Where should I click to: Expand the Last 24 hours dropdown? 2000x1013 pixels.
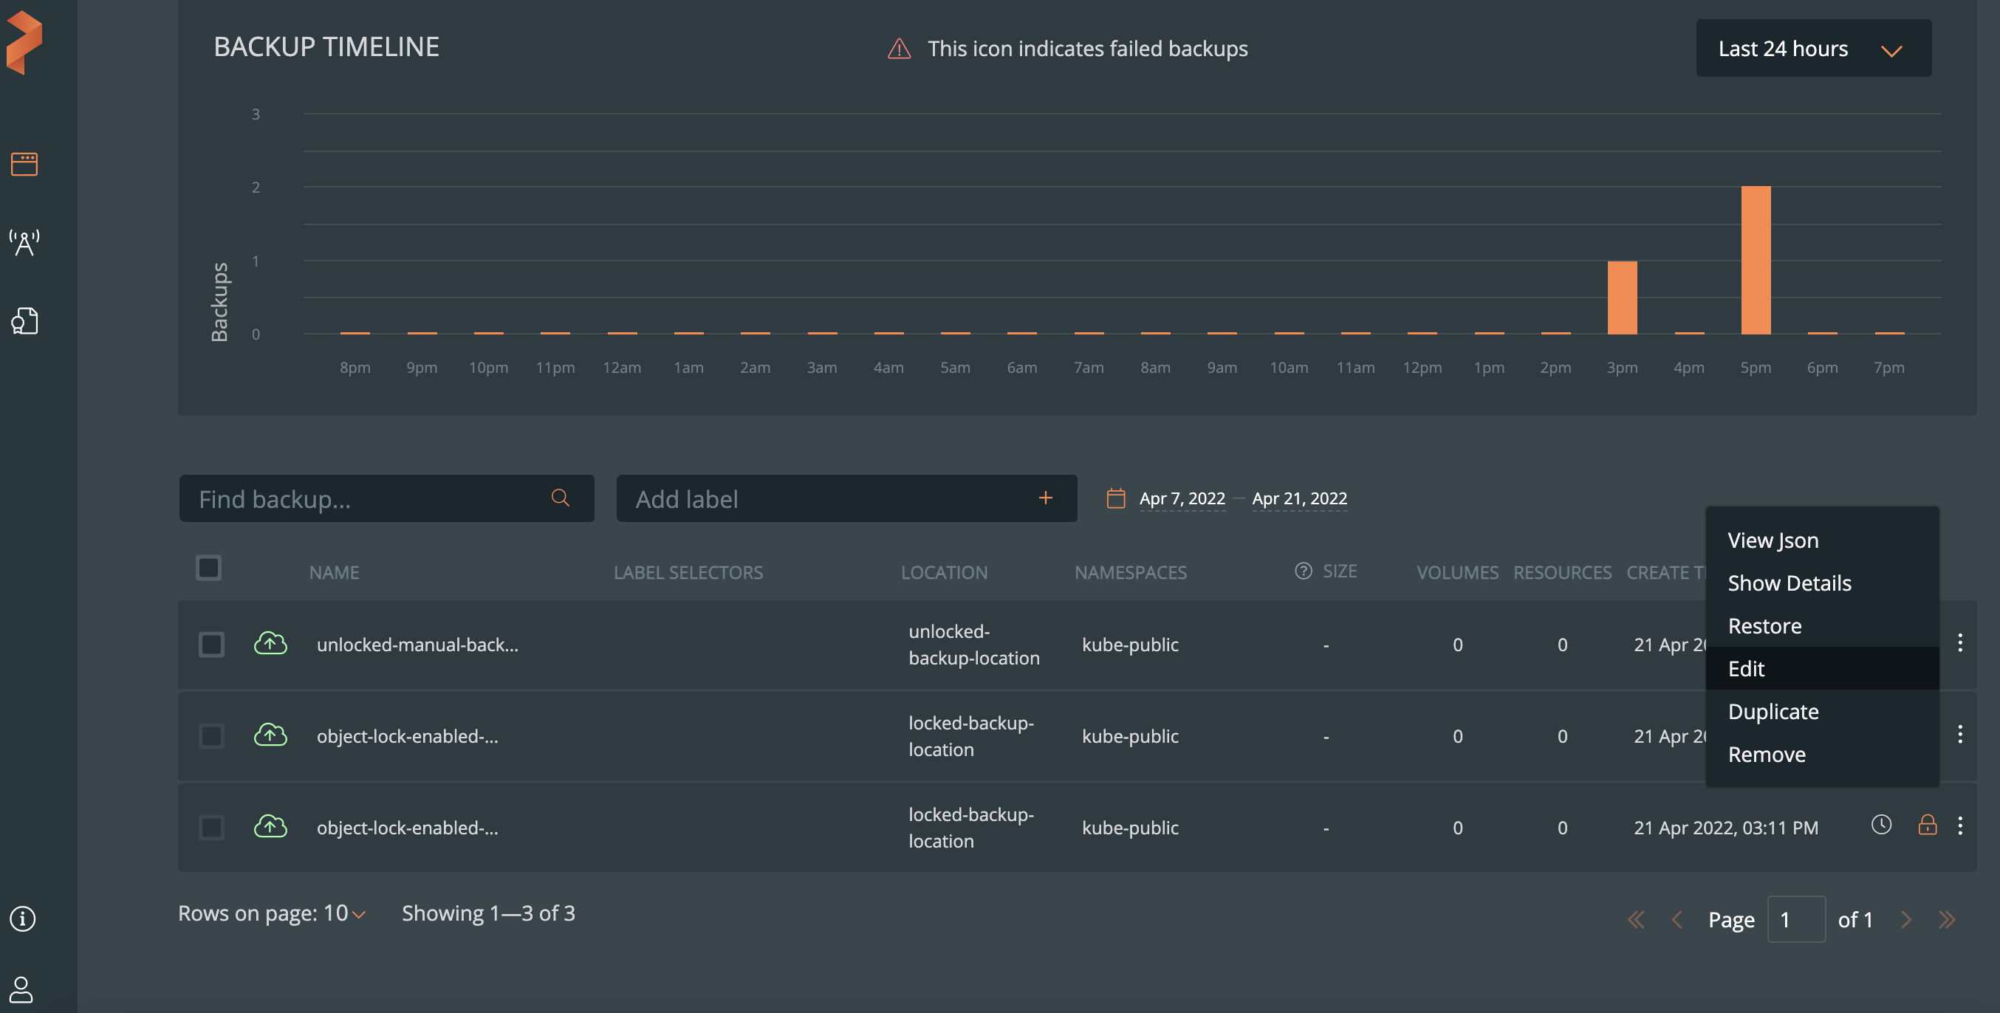point(1813,48)
